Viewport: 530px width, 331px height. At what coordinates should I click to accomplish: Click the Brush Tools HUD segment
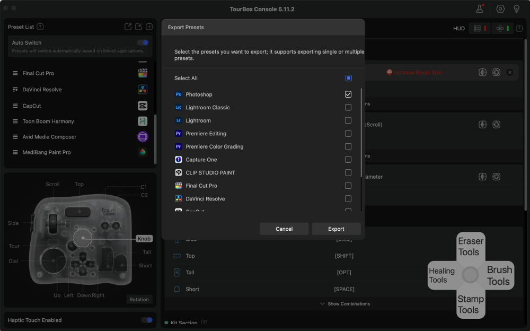[500, 275]
